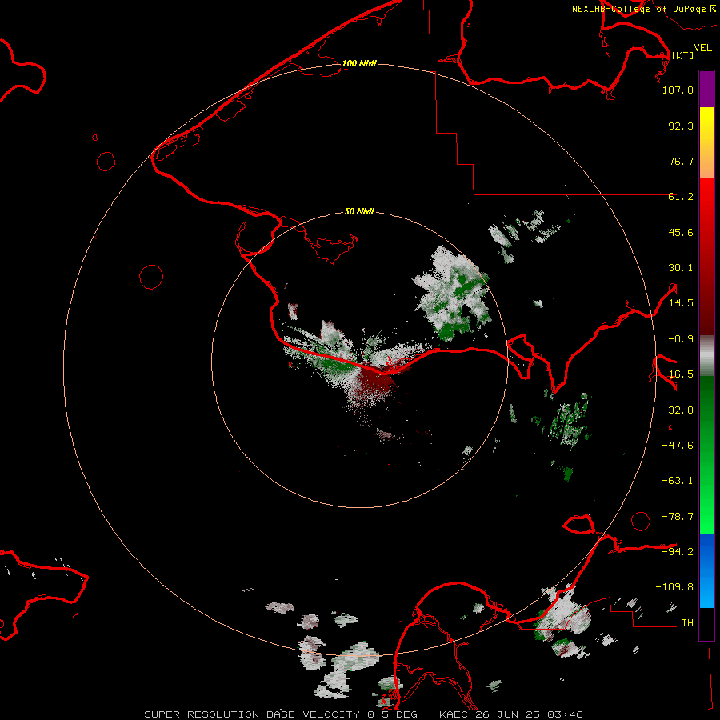The image size is (720, 720).
Task: Click the 107.8 scale value
Action: (678, 90)
